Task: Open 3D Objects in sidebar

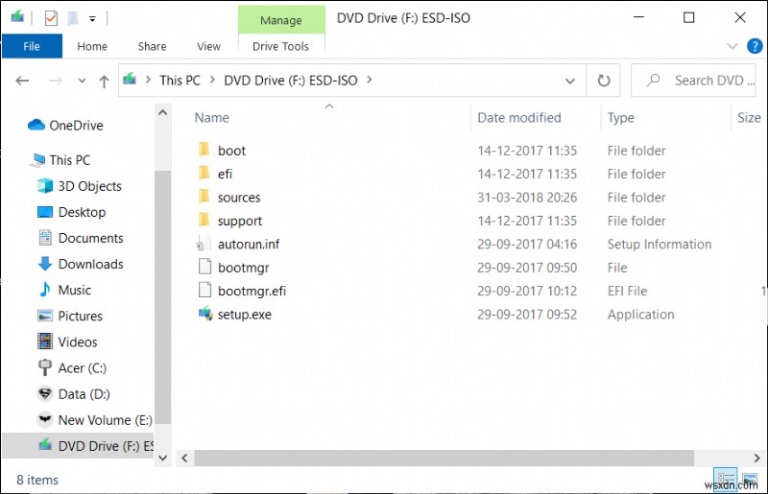Action: click(x=80, y=186)
